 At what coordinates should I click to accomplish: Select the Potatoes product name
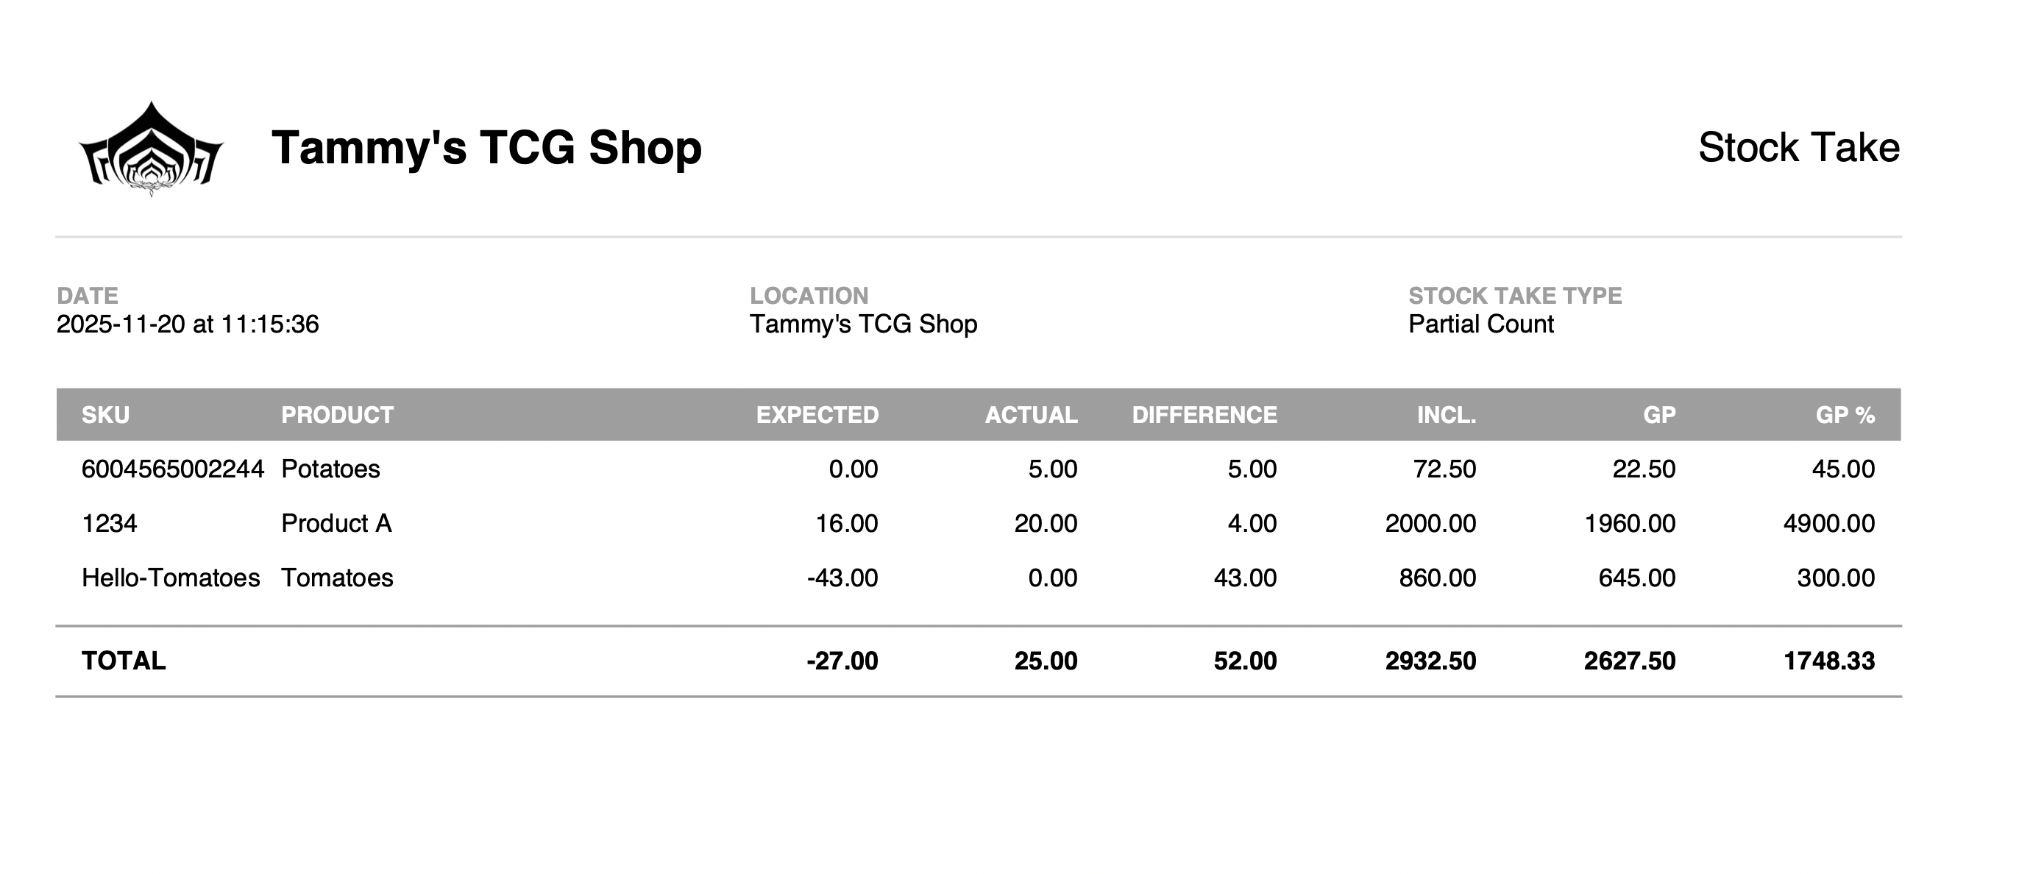point(331,469)
